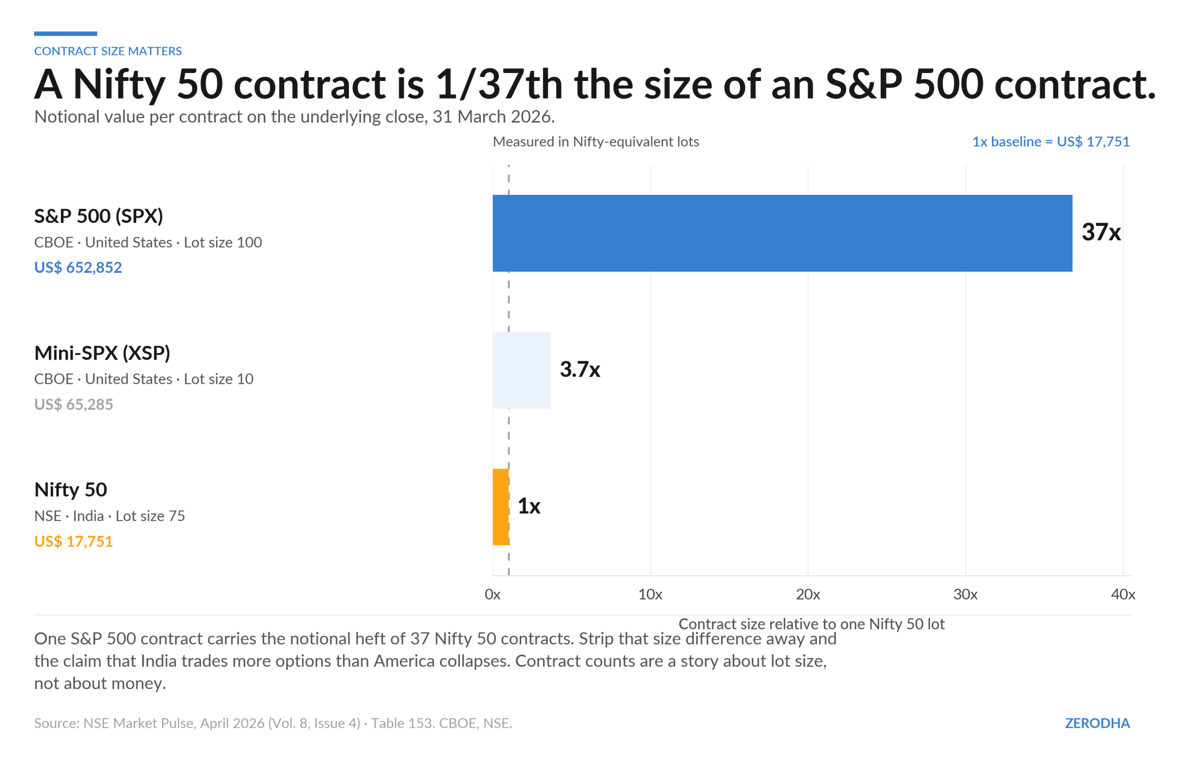
Task: Click the "1x" label beside the orange bar
Action: pos(529,507)
